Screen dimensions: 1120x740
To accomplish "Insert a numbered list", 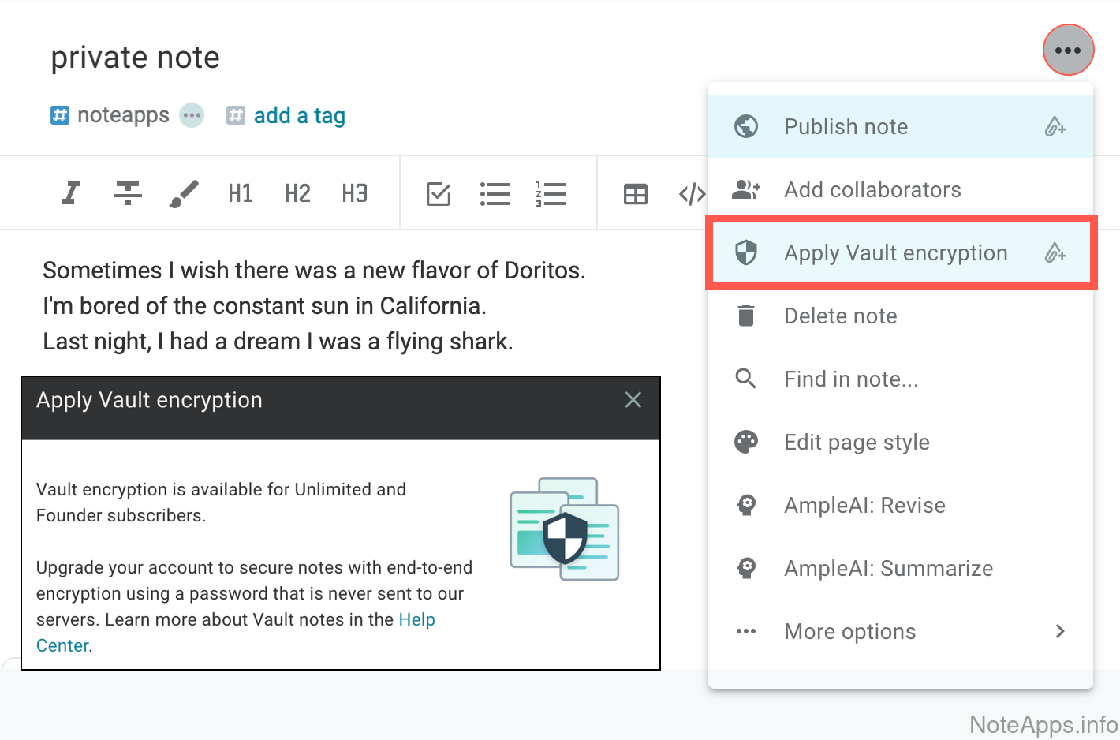I will coord(551,193).
